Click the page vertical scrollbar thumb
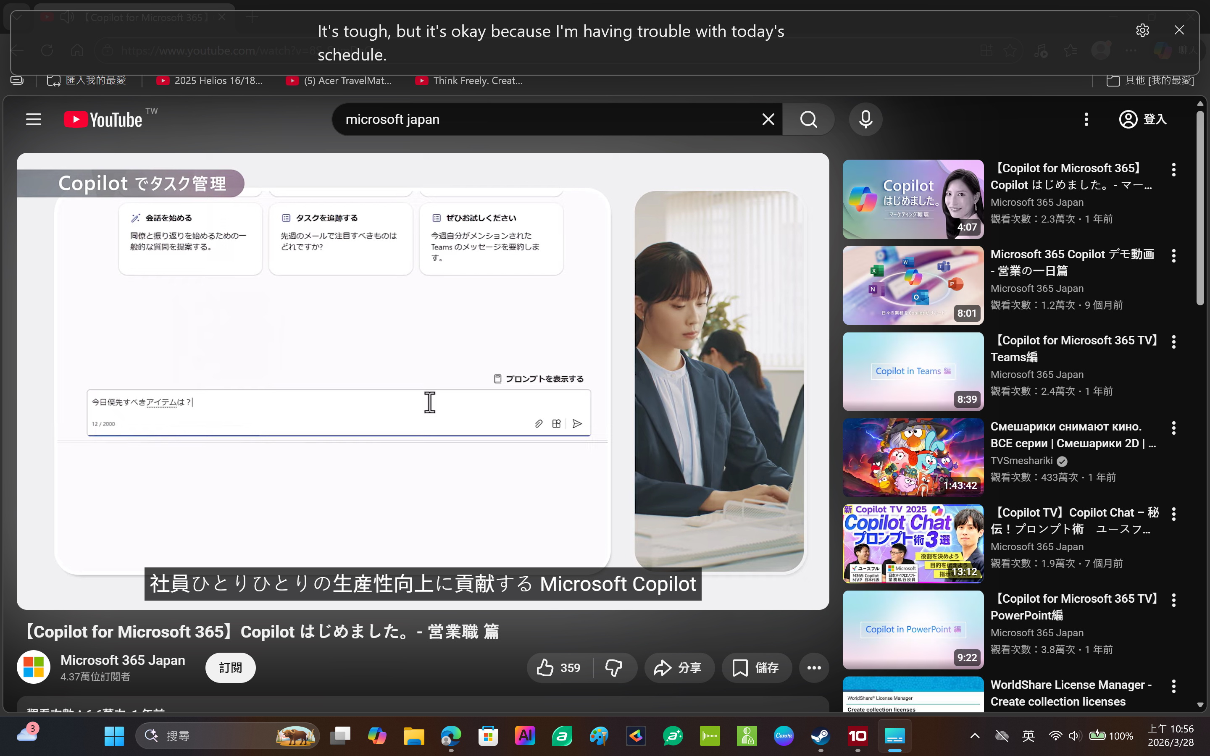 pyautogui.click(x=1200, y=207)
